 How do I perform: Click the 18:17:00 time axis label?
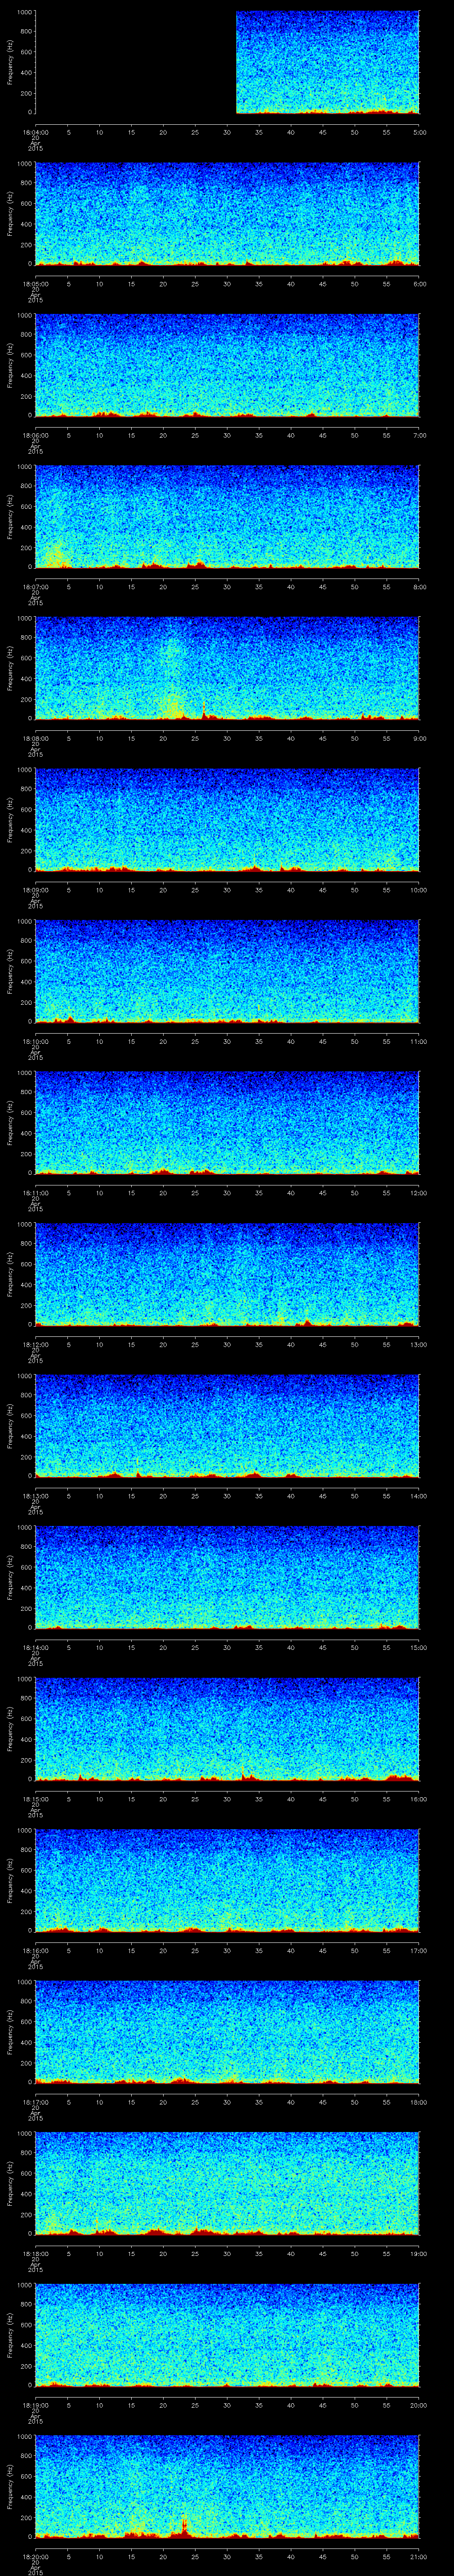(x=35, y=2102)
